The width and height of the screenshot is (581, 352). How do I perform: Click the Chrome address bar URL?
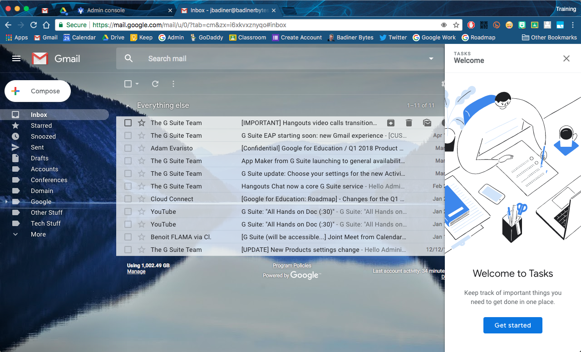tap(189, 25)
